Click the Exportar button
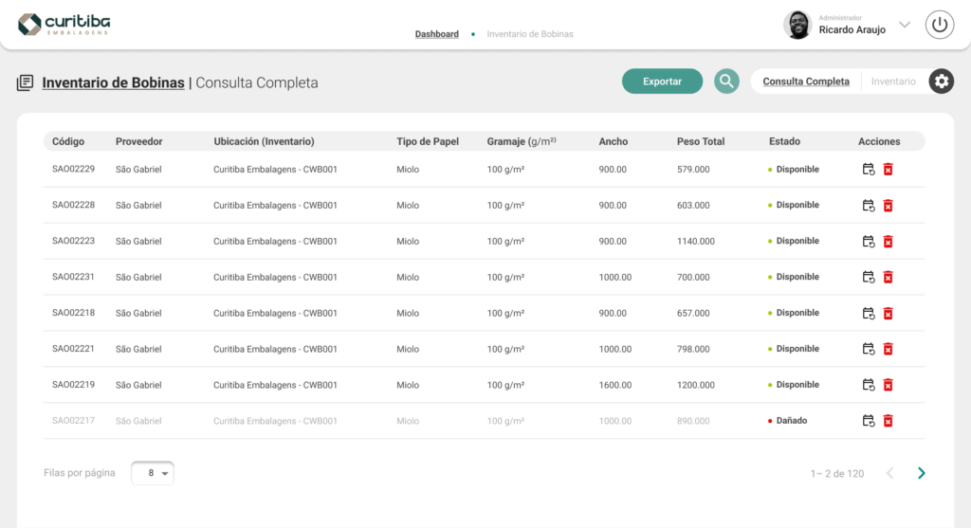Viewport: 971px width, 528px height. [x=662, y=82]
